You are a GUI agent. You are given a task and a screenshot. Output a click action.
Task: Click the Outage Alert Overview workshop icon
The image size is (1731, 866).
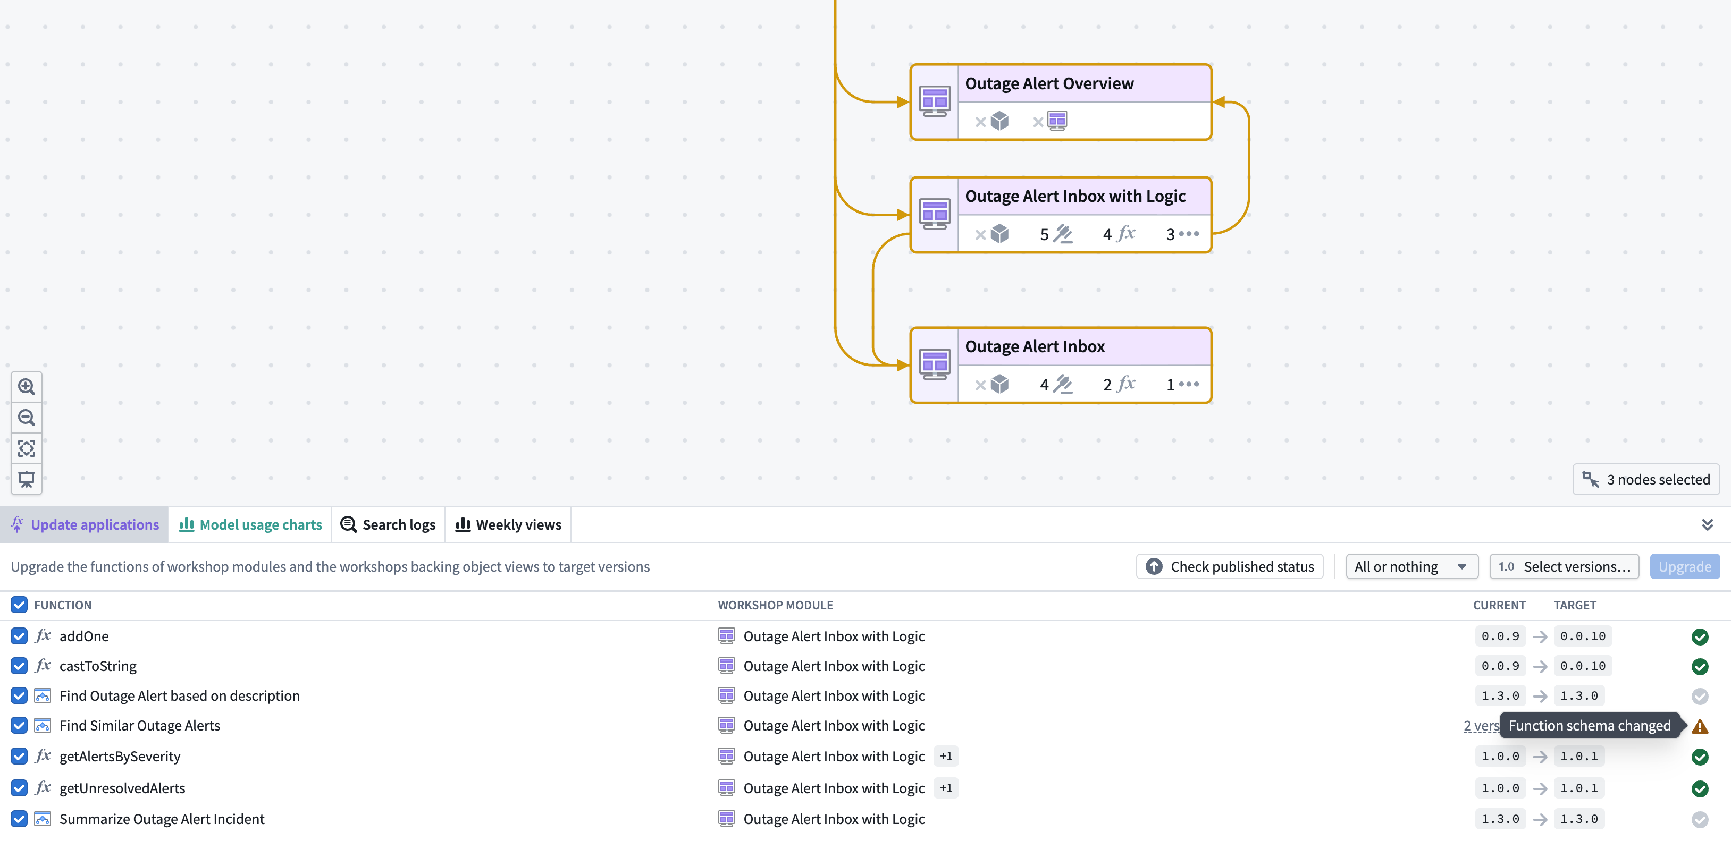click(x=934, y=102)
